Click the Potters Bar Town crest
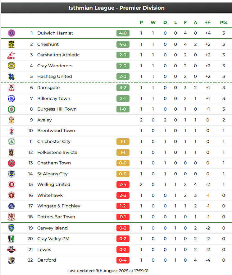 tap(11, 217)
